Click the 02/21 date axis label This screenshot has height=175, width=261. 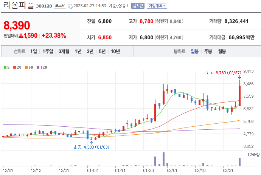coord(228,170)
